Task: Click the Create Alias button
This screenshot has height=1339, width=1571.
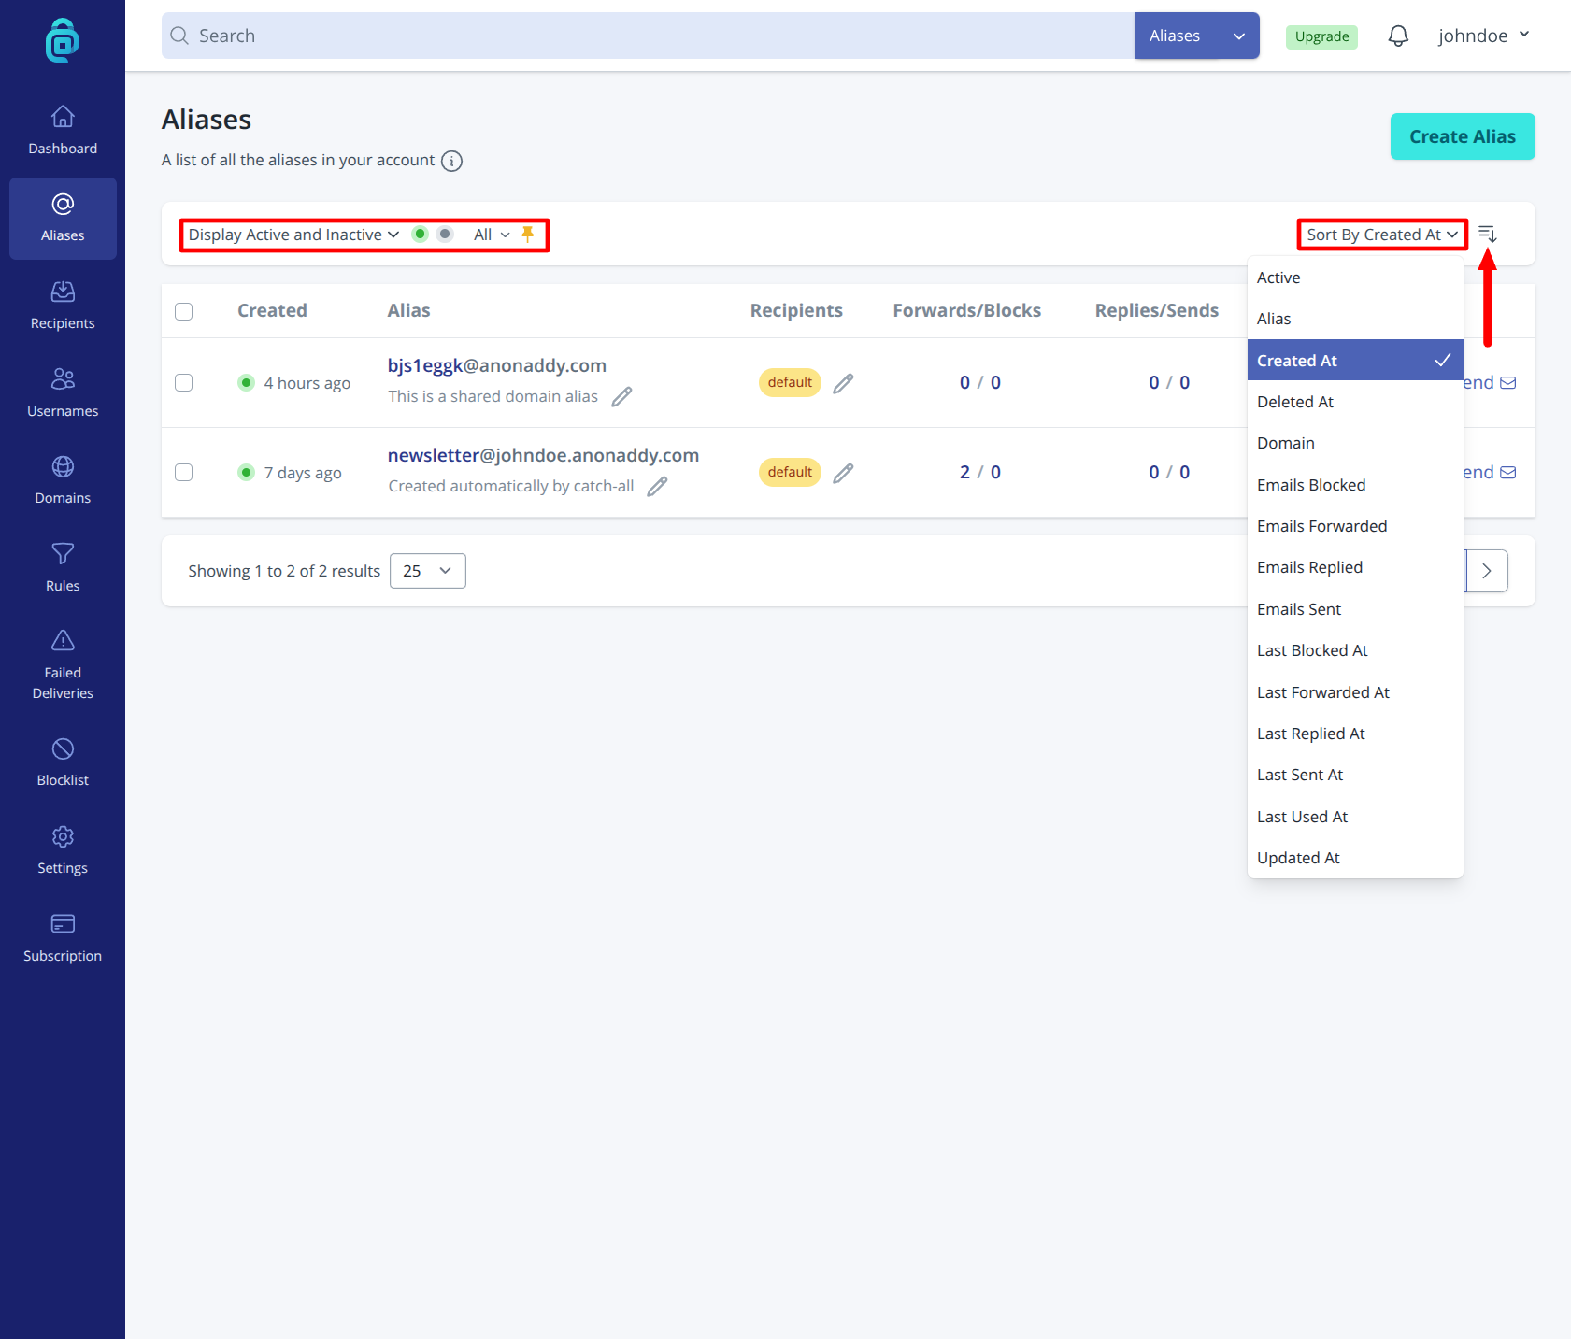Action: (x=1463, y=136)
